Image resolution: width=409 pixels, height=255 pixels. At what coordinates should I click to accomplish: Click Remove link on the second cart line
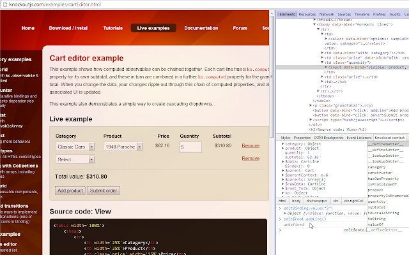point(251,159)
